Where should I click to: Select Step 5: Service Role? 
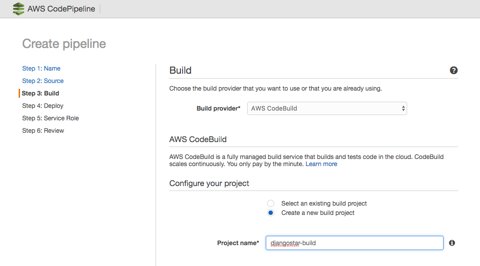[50, 118]
